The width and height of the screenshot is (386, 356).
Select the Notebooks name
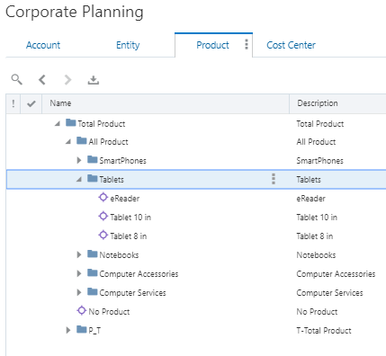click(x=119, y=255)
